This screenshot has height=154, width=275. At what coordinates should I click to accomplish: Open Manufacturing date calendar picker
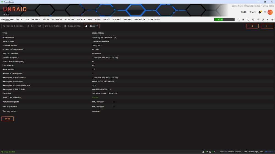coord(114,102)
